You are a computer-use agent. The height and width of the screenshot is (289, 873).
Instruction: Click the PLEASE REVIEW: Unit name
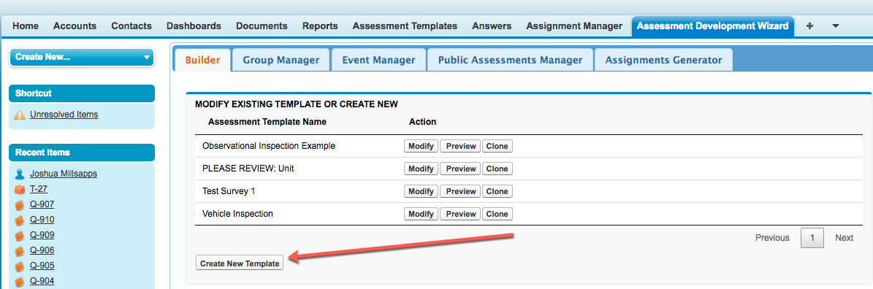point(248,169)
